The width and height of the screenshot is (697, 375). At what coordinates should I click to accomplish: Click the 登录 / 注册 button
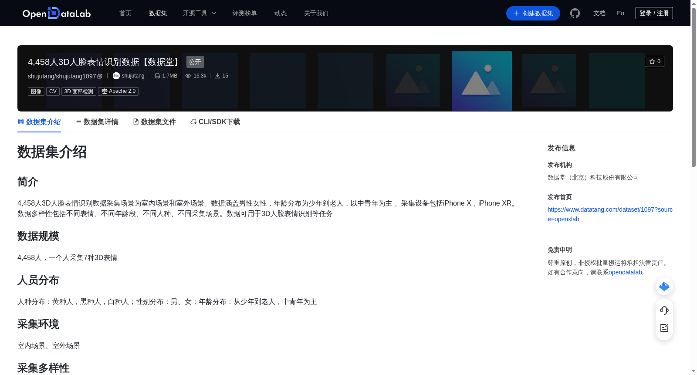(654, 13)
